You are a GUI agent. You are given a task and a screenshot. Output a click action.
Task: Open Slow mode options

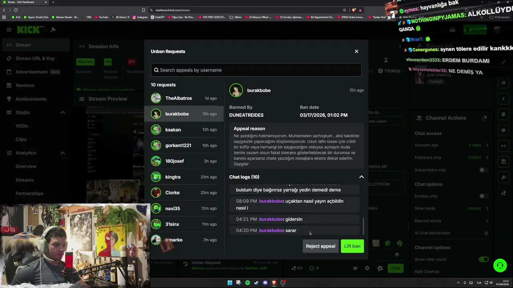(452, 208)
